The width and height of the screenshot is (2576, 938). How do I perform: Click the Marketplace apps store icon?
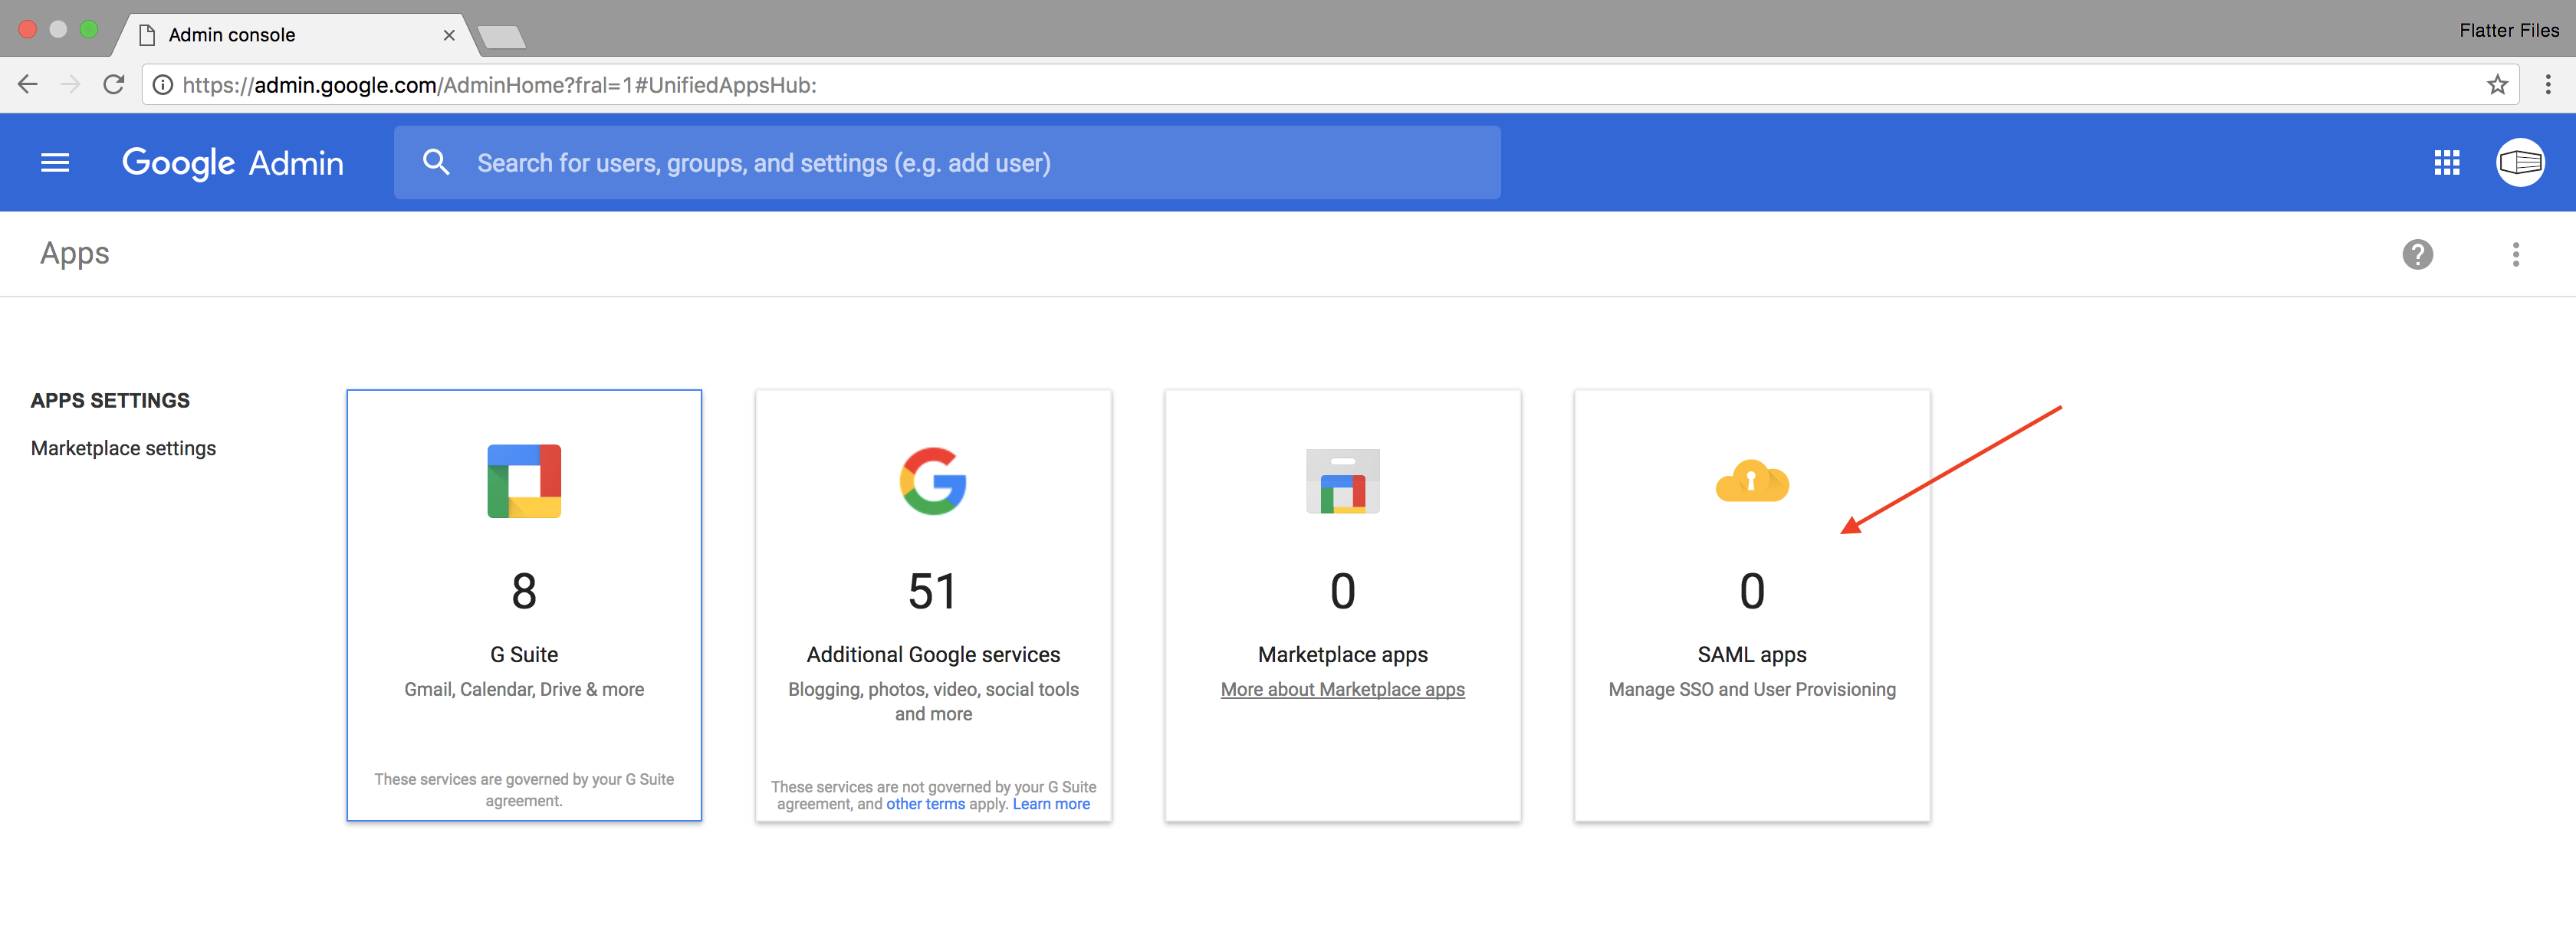(1342, 481)
